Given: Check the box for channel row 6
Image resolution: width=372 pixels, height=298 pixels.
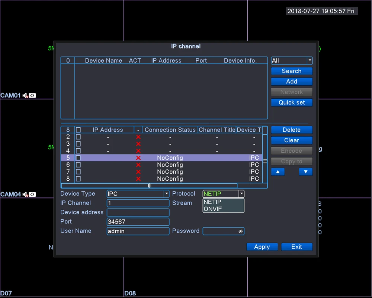Looking at the screenshot, I should (78, 165).
